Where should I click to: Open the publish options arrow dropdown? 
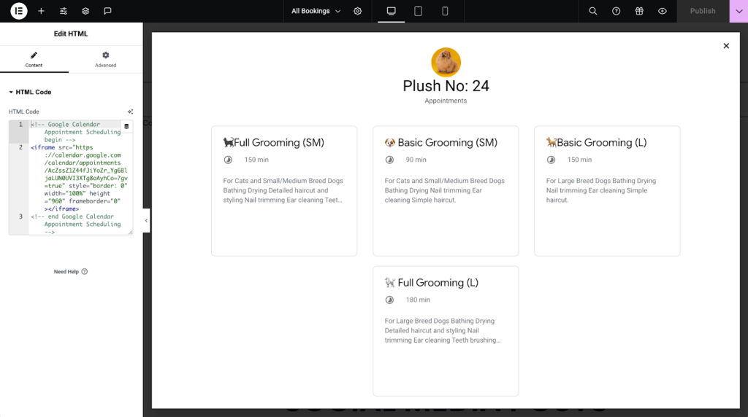tap(739, 11)
